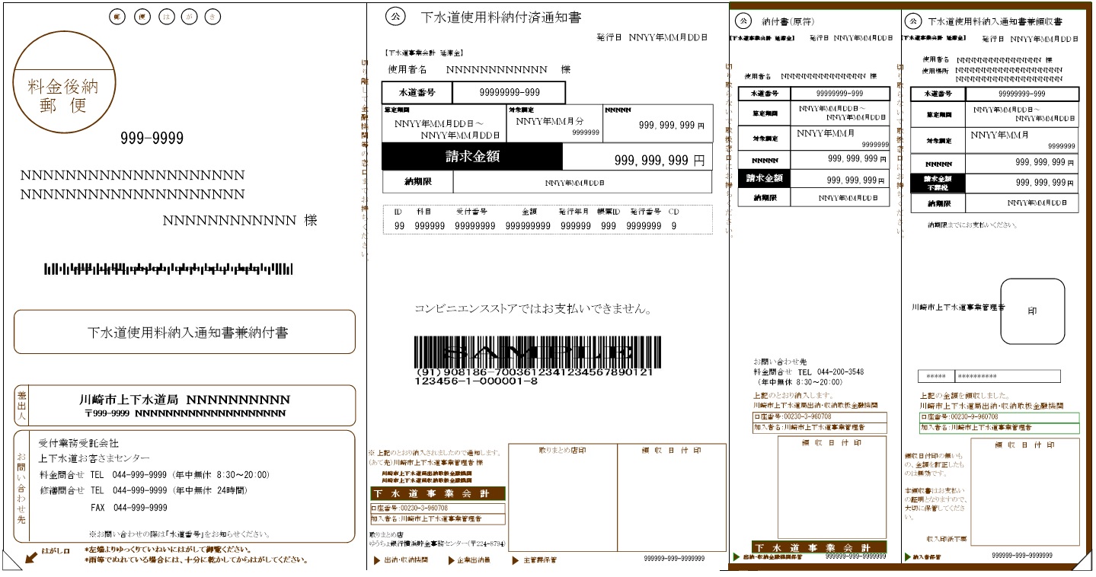The image size is (1096, 577).
Task: Click the はがし口 peel-off arrow icon
Action: [30, 558]
